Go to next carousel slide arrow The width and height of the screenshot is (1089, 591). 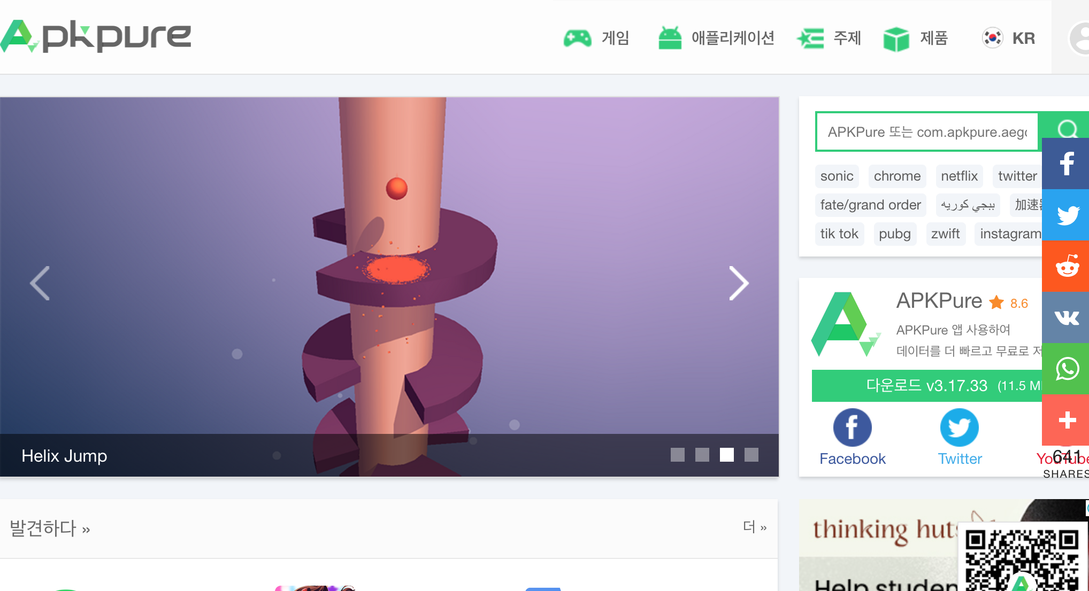[739, 283]
